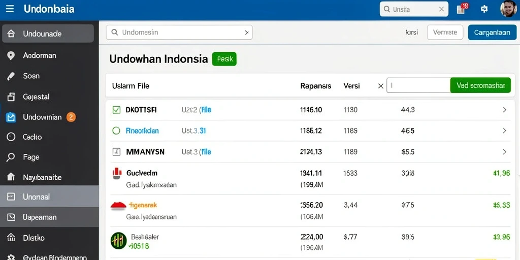Focus the filter input next to Versi
This screenshot has height=260, width=520.
click(418, 85)
